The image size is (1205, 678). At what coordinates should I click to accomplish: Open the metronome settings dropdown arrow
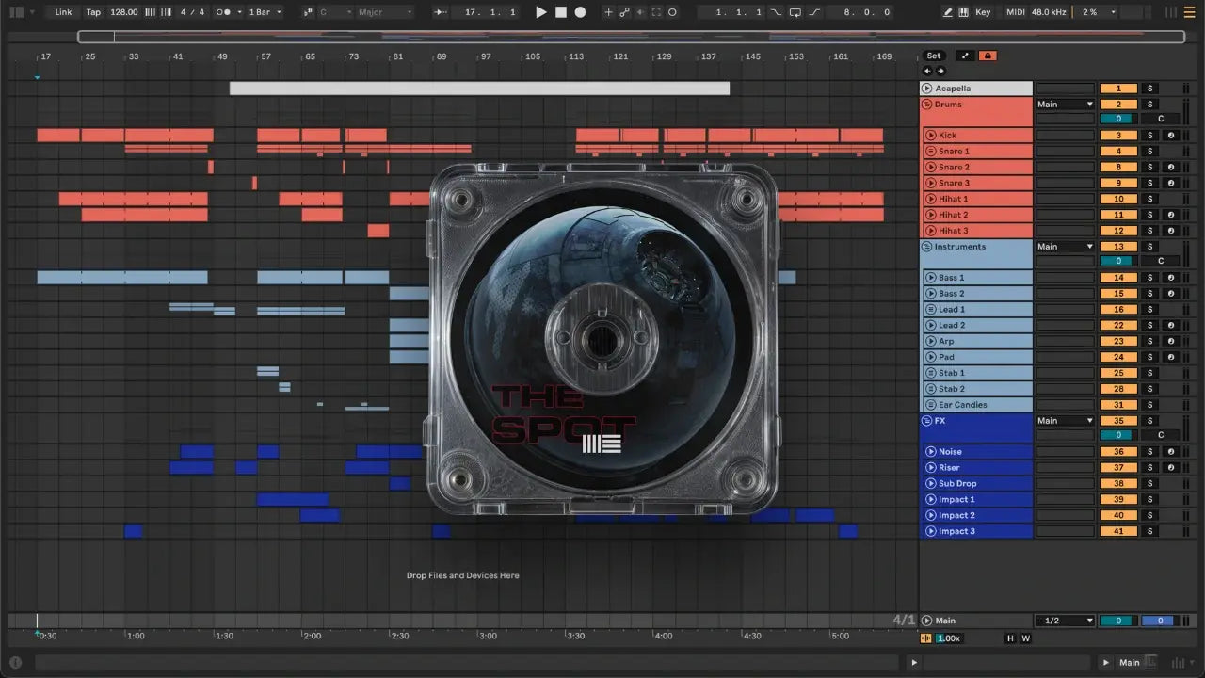(x=238, y=12)
